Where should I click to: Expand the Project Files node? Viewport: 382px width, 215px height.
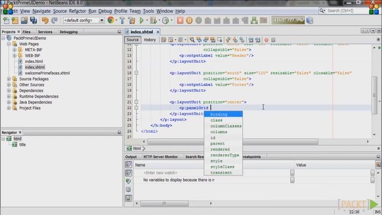[9, 108]
